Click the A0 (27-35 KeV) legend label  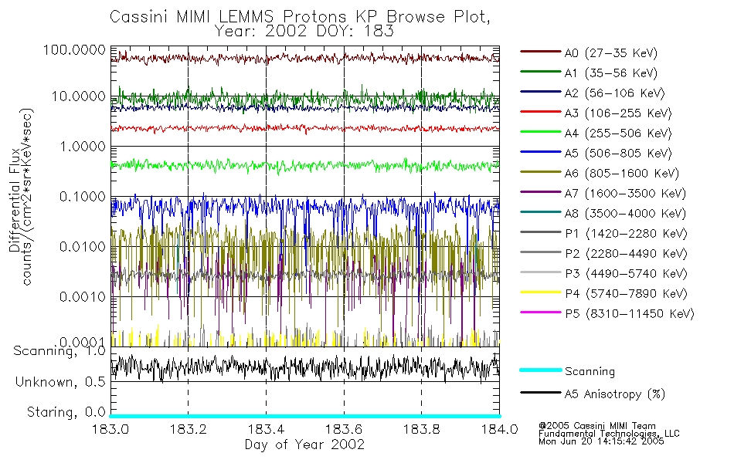610,52
